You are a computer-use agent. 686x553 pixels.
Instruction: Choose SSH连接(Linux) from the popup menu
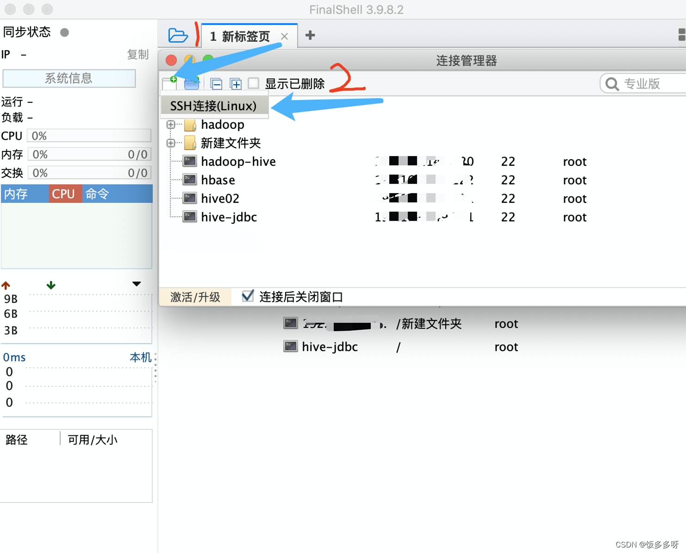(x=213, y=106)
